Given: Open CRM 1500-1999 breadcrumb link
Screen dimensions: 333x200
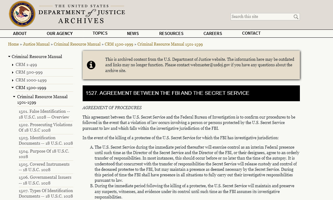Looking at the screenshot, I should coord(119,44).
